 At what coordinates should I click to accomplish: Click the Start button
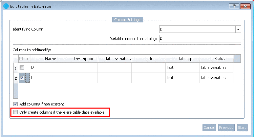tap(242, 128)
